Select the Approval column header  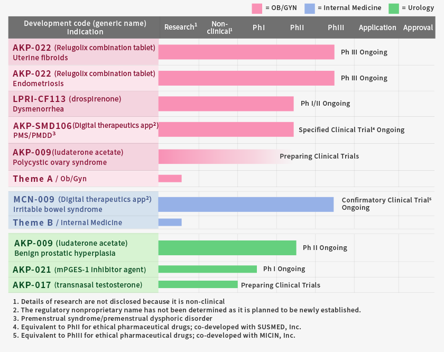pos(418,27)
